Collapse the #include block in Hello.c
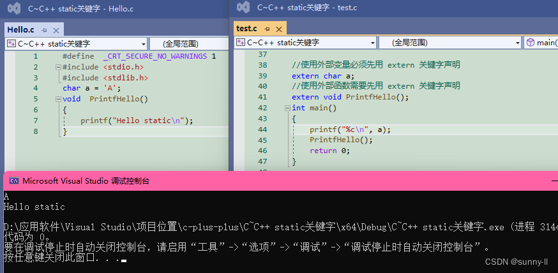Viewport: 558px width, 273px height. [x=58, y=67]
